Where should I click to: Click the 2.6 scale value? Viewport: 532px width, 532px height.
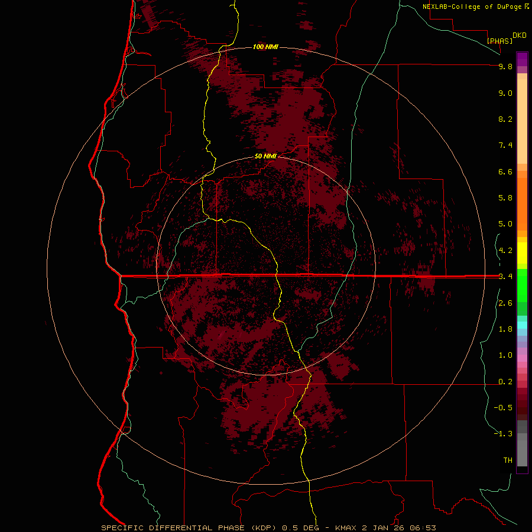click(x=505, y=303)
